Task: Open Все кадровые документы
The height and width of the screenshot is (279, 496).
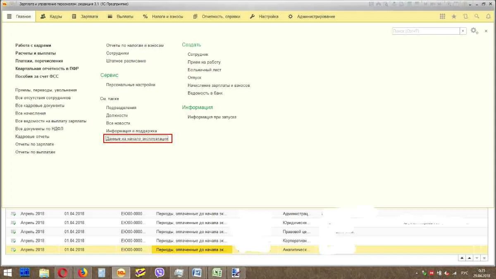Action: [x=40, y=106]
